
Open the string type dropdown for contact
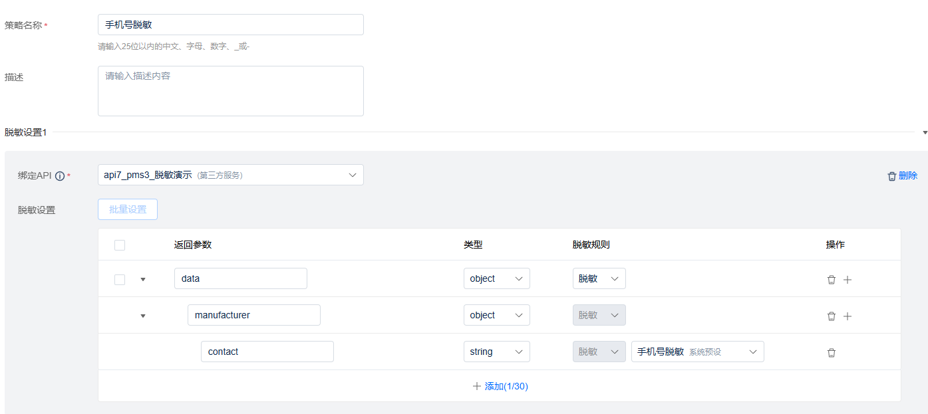tap(497, 352)
